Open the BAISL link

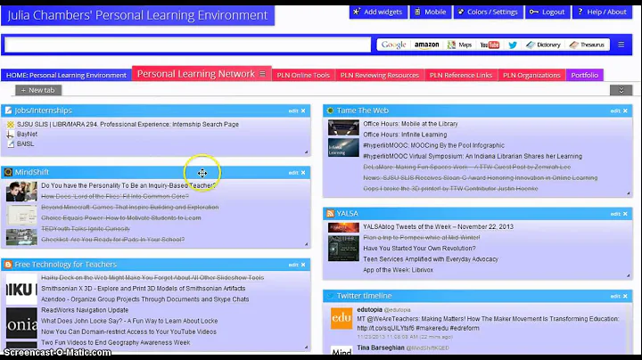pos(25,144)
